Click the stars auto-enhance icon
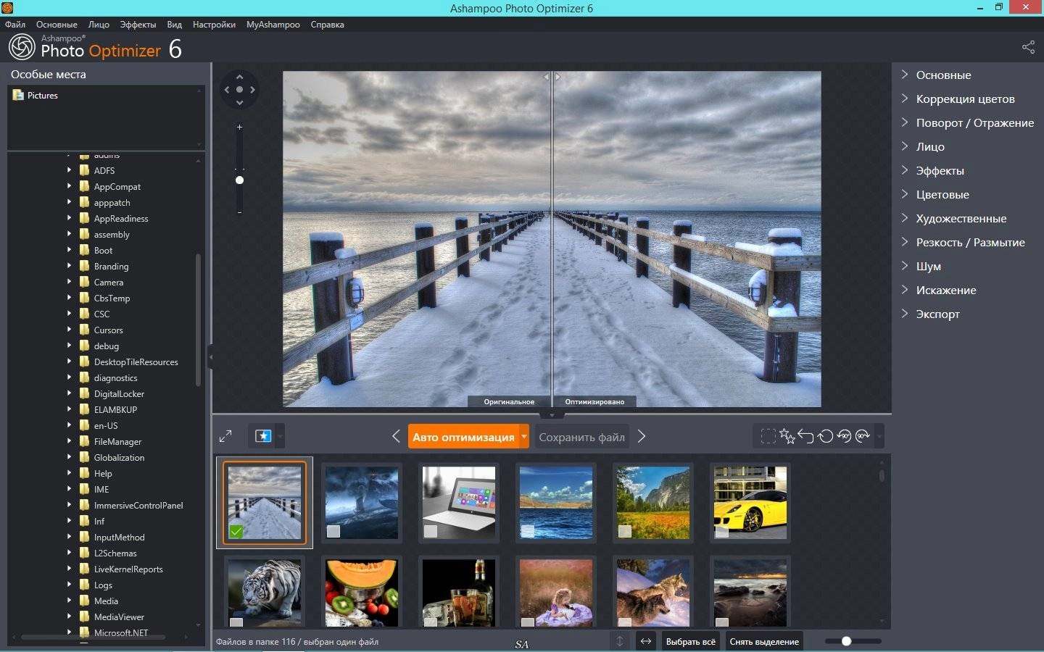The height and width of the screenshot is (652, 1044). (x=787, y=436)
